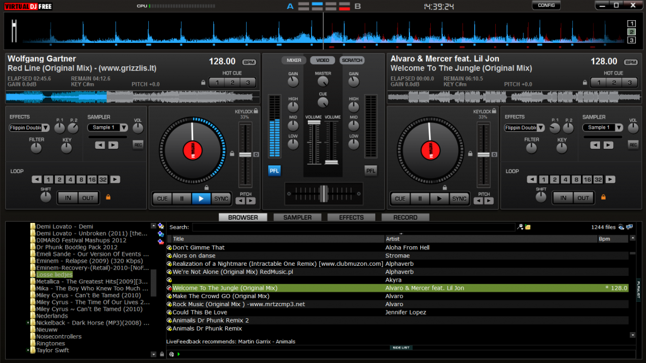This screenshot has height=363, width=646.
Task: Select previous sample on left sampler
Action: [x=100, y=145]
